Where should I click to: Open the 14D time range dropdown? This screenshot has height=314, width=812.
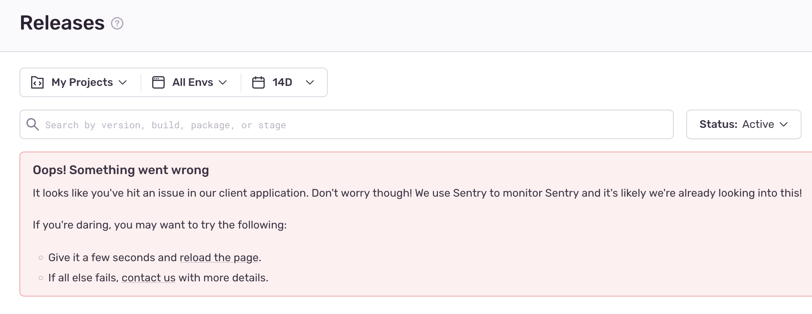(x=282, y=82)
